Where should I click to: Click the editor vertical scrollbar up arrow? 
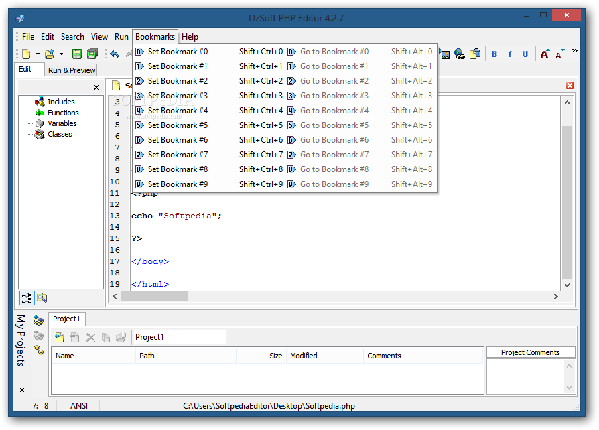pos(567,102)
